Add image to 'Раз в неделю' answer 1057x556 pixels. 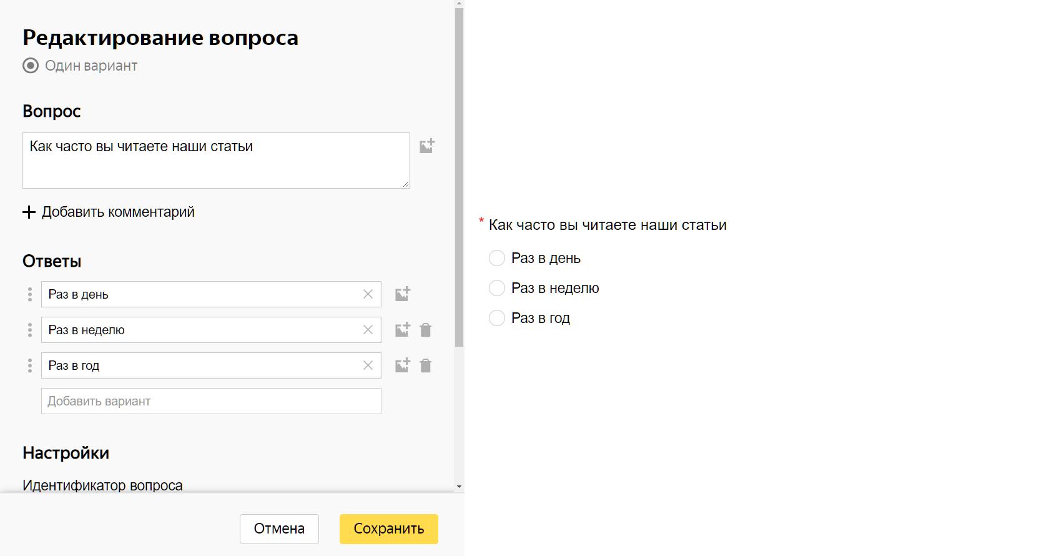pos(403,330)
